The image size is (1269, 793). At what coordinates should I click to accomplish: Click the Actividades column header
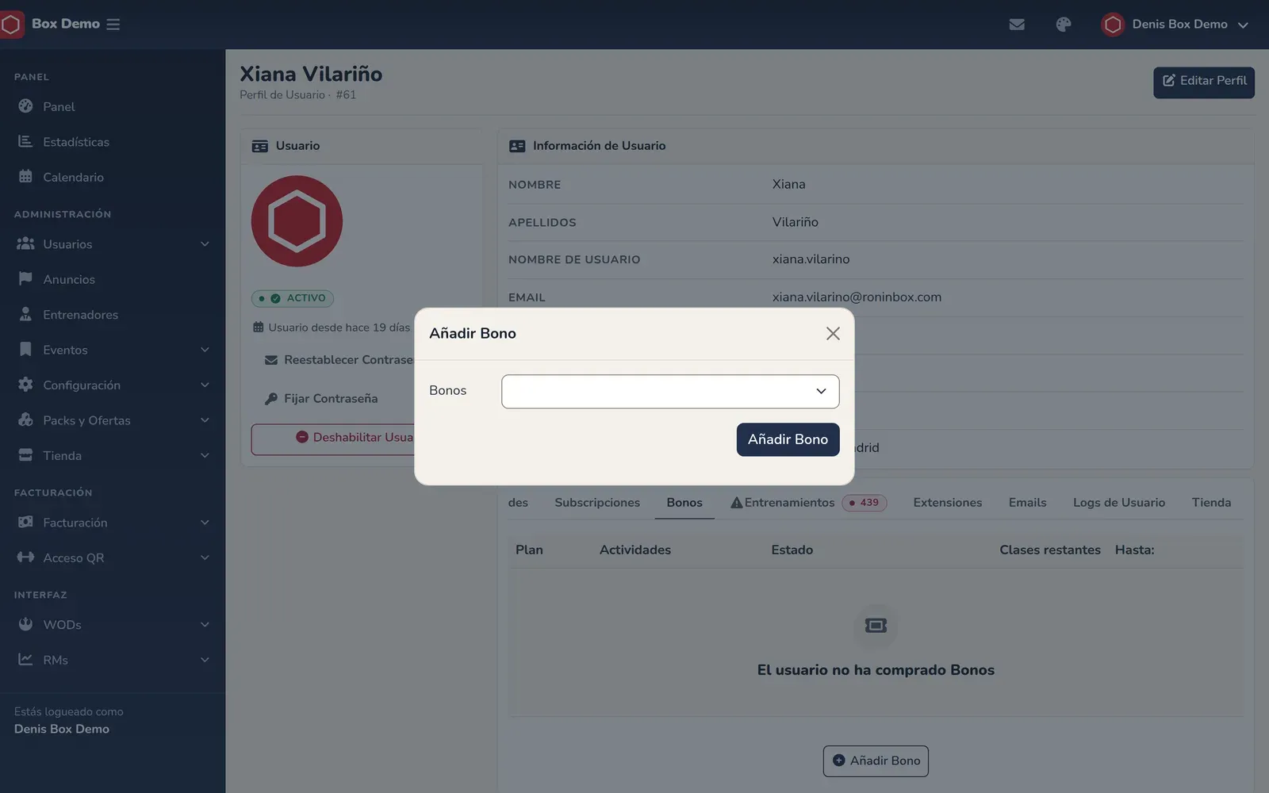(634, 550)
